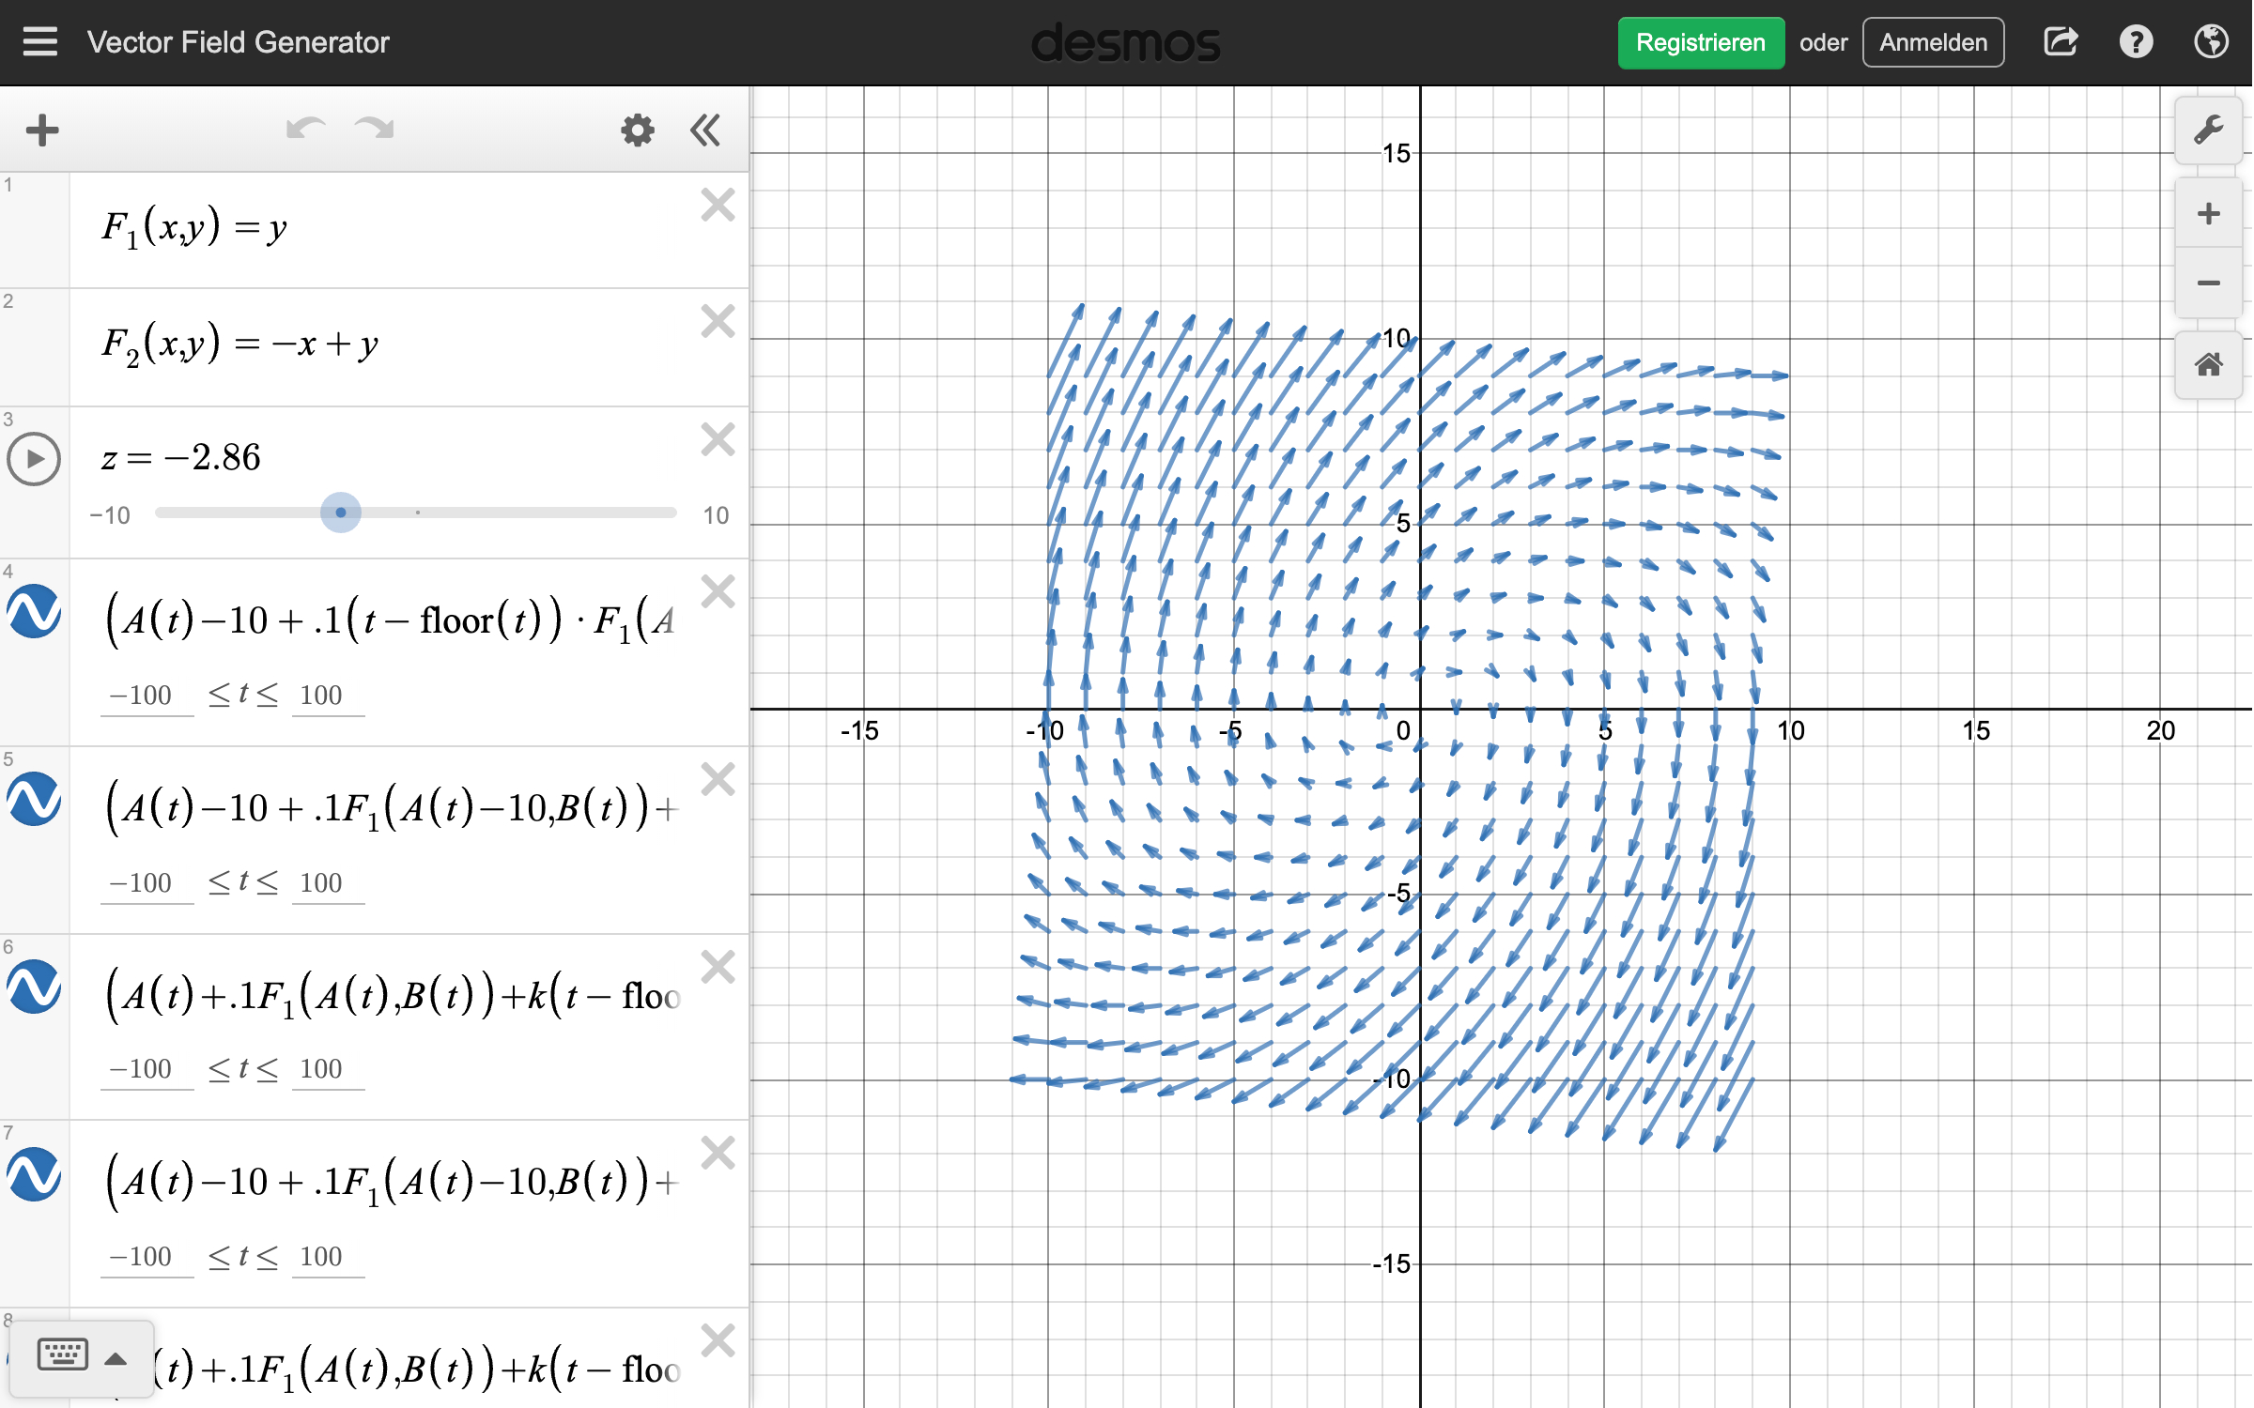Collapse the expression list panel
Viewport: 2254px width, 1408px height.
(705, 130)
